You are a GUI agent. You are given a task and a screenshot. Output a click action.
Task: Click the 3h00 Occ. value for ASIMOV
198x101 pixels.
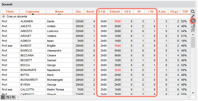pyautogui.click(x=80, y=41)
